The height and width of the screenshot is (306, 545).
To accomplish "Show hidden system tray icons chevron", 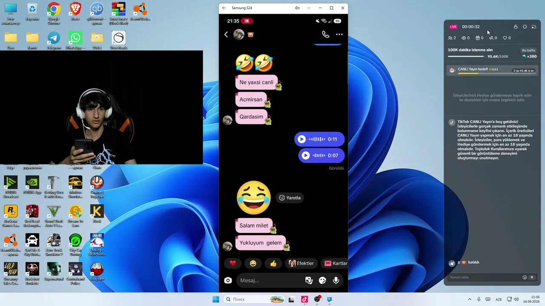I will 470,299.
